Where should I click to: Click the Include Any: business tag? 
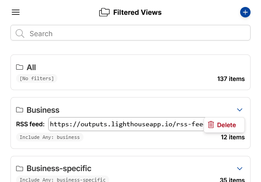point(50,137)
